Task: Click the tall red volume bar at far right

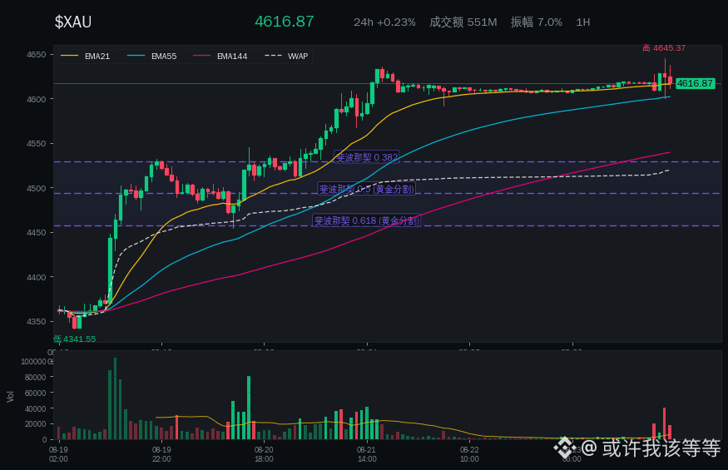Action: click(665, 423)
